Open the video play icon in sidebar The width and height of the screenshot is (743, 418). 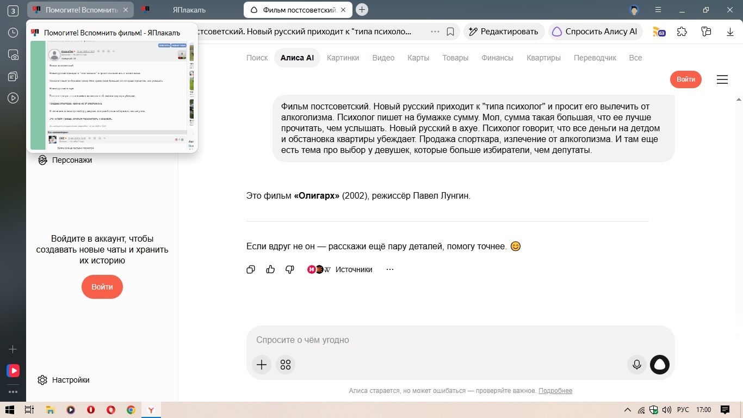point(13,98)
